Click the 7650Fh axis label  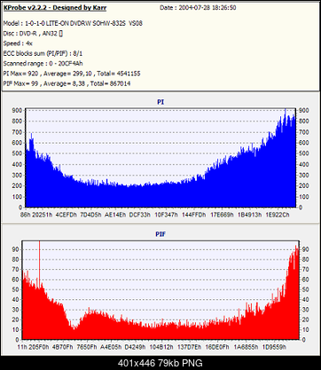(x=87, y=347)
